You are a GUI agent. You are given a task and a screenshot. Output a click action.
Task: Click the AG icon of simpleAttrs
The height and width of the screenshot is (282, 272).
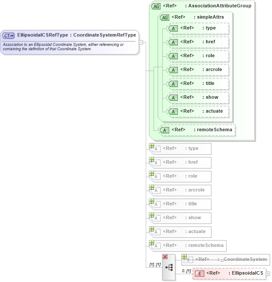165,18
